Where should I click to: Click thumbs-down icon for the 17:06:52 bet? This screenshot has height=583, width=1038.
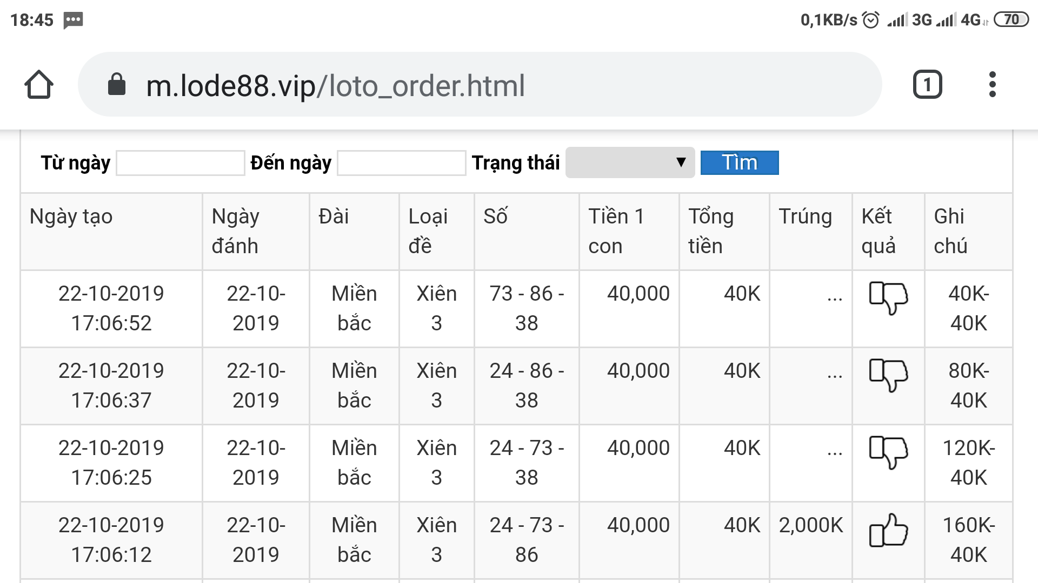point(888,297)
